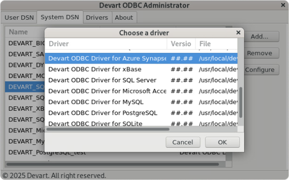Open the Drivers tab

click(97, 17)
